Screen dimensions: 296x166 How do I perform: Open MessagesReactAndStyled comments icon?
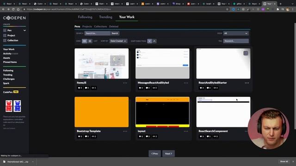coord(148,88)
